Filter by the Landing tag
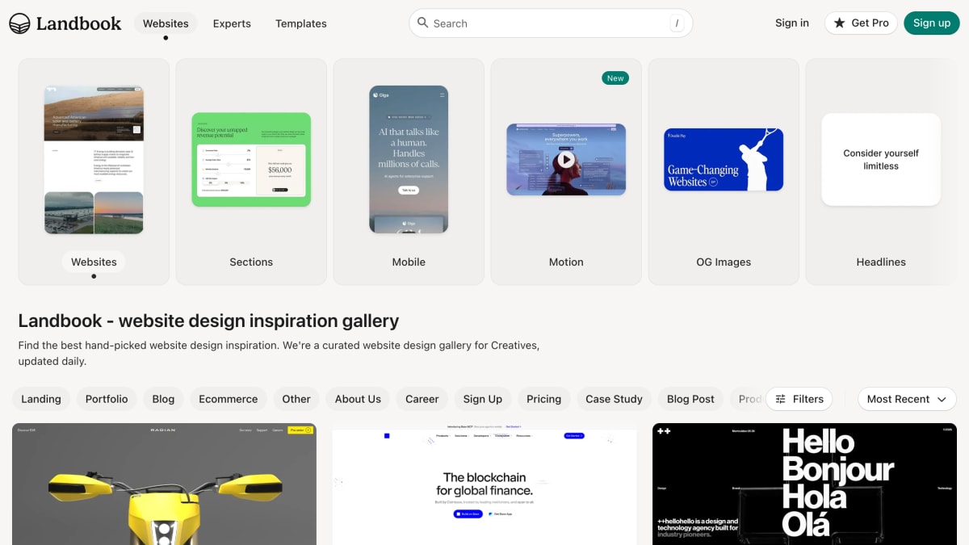The image size is (969, 545). pyautogui.click(x=41, y=399)
